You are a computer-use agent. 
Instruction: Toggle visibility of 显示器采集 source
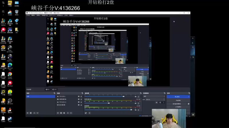tap(79, 105)
